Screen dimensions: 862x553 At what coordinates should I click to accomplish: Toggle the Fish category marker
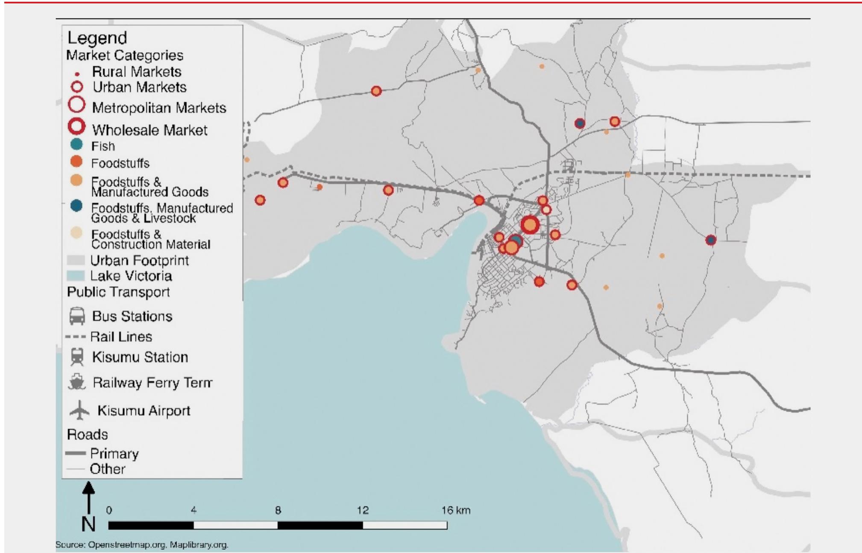(x=77, y=145)
